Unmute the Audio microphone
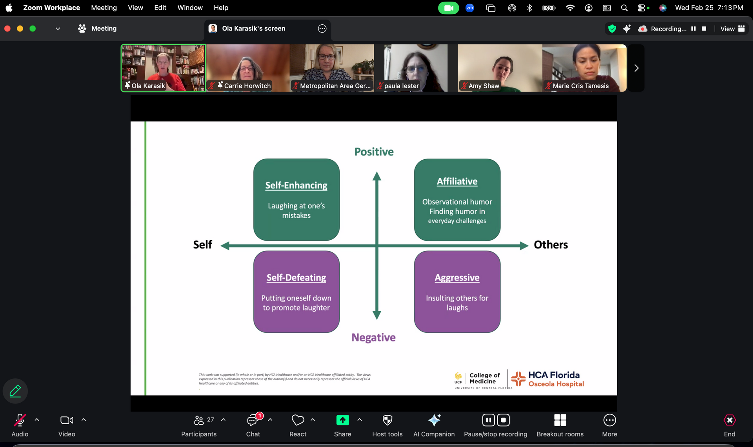753x447 pixels. pos(20,420)
